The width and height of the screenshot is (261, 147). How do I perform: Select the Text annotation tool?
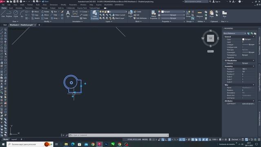pos(68,14)
